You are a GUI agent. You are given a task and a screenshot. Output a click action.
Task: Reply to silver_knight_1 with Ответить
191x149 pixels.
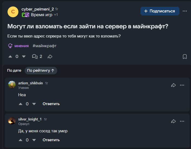click(51, 140)
